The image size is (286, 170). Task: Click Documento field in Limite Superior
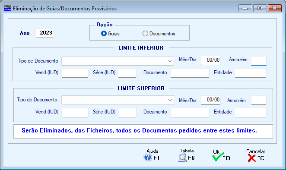pyautogui.click(x=190, y=113)
